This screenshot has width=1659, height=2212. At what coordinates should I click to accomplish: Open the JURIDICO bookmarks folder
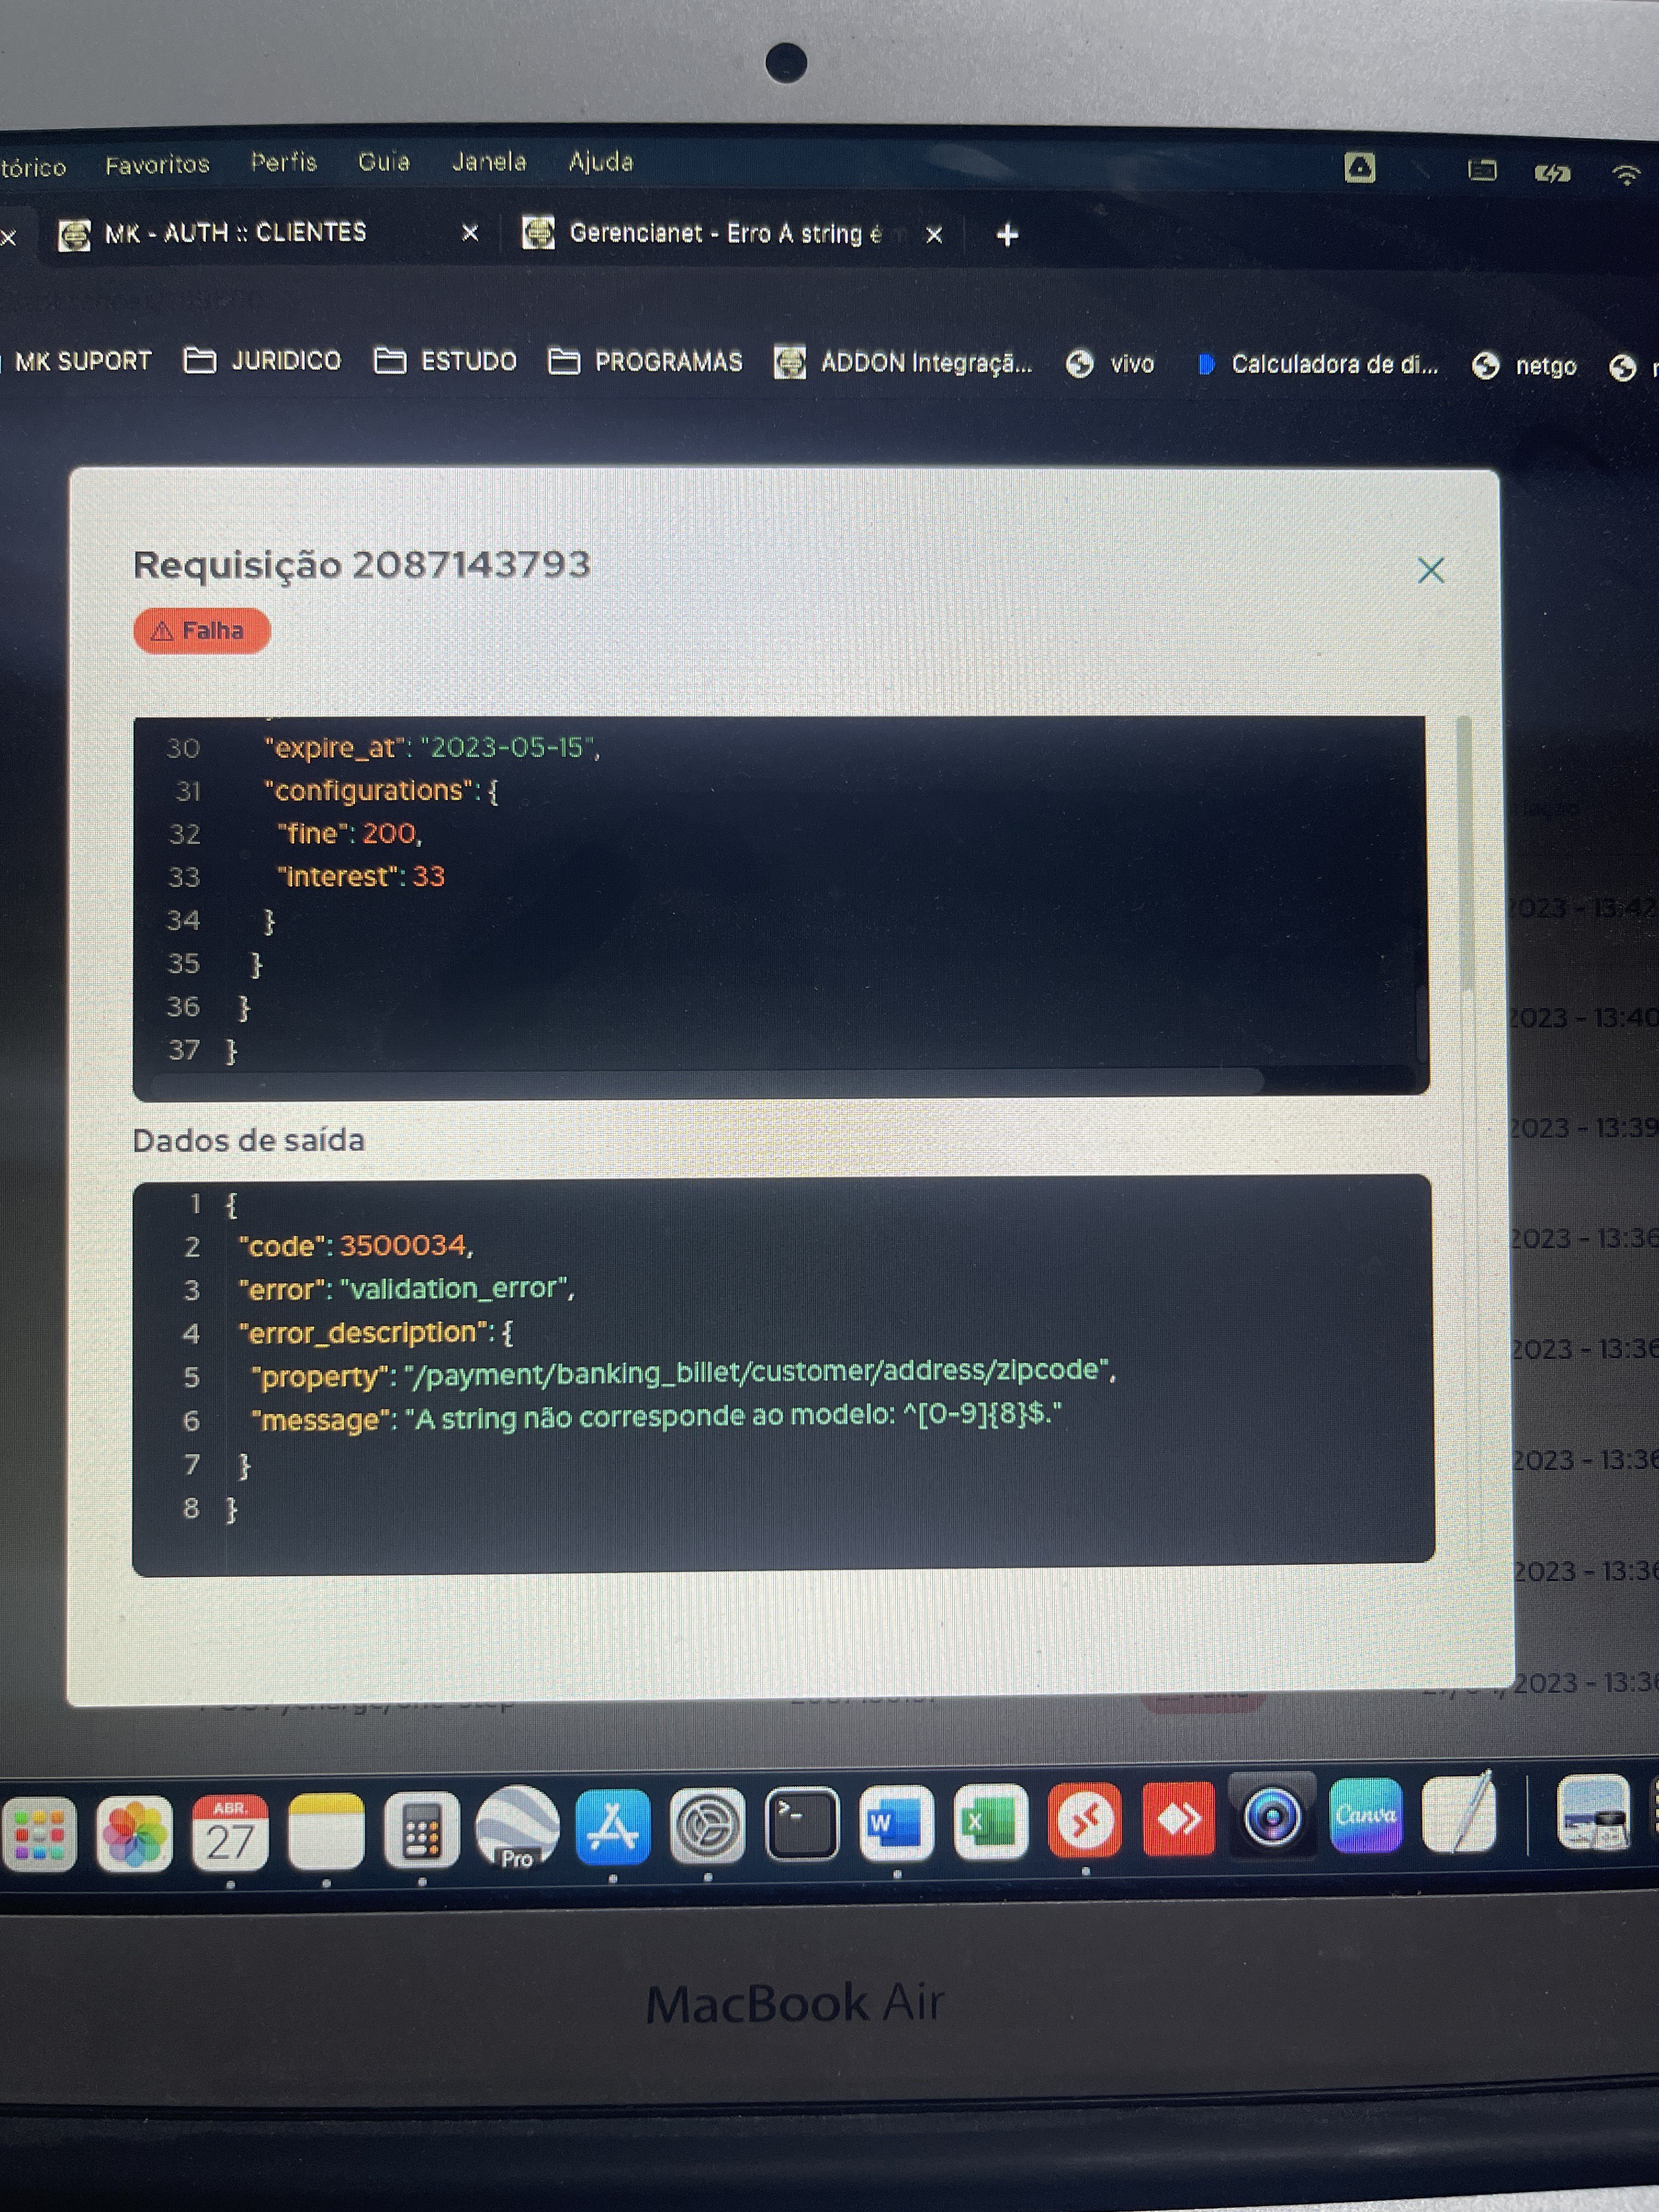coord(263,360)
